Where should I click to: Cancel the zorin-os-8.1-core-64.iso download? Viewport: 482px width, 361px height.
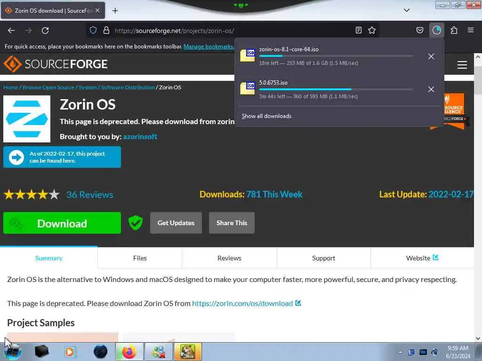431,56
